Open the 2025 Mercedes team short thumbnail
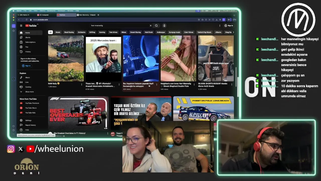The height and width of the screenshot is (181, 321). point(103,58)
